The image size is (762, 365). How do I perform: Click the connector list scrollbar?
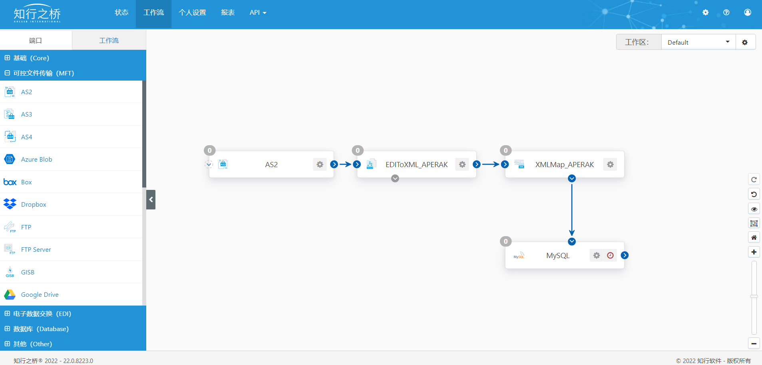click(144, 134)
